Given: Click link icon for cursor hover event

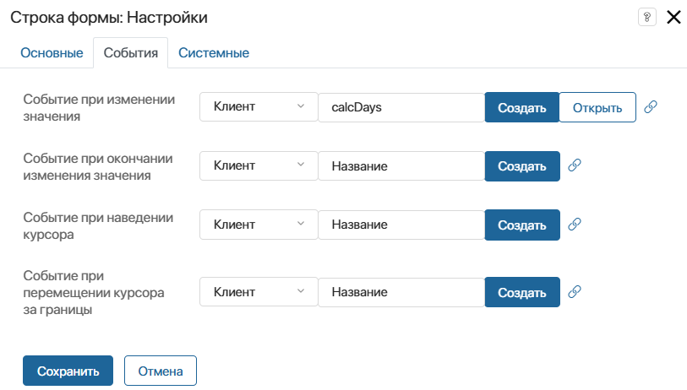Looking at the screenshot, I should click(x=574, y=225).
